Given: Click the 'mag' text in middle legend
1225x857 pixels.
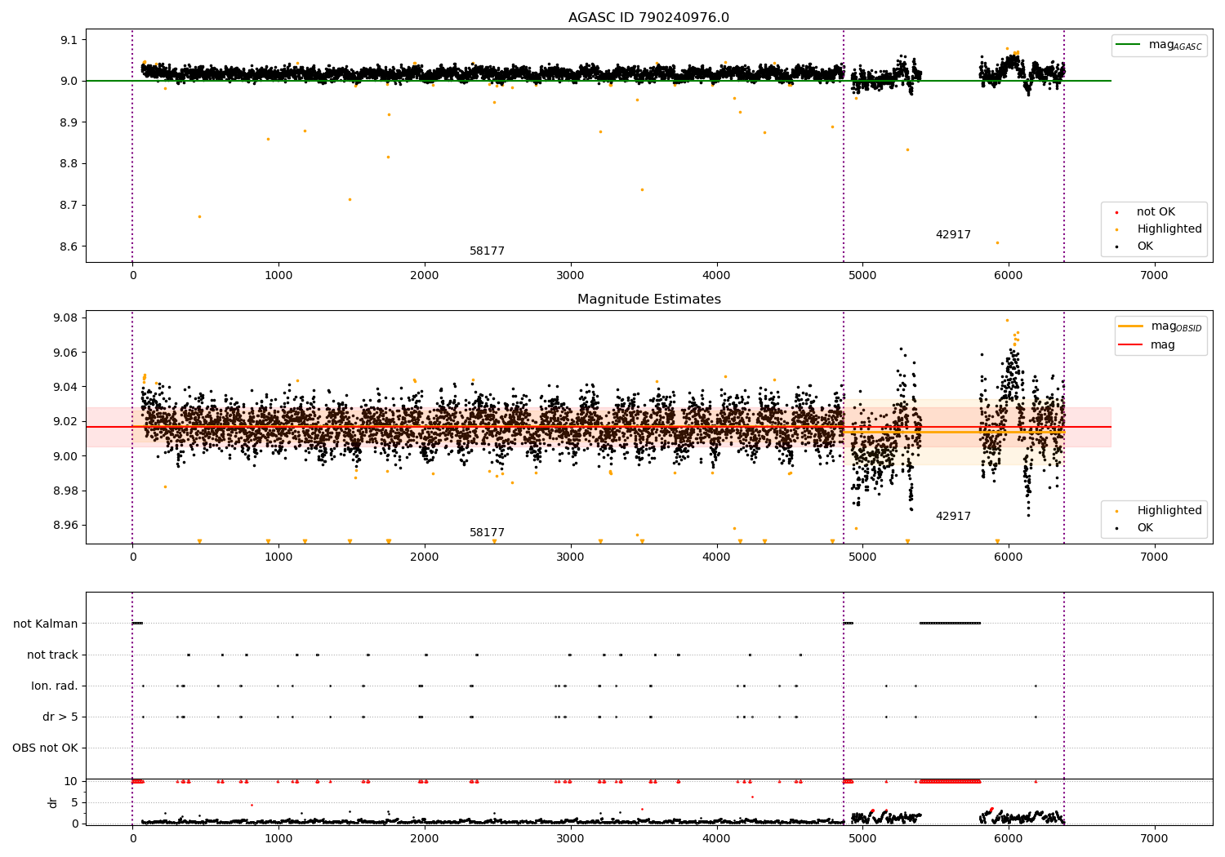Looking at the screenshot, I should [1163, 345].
